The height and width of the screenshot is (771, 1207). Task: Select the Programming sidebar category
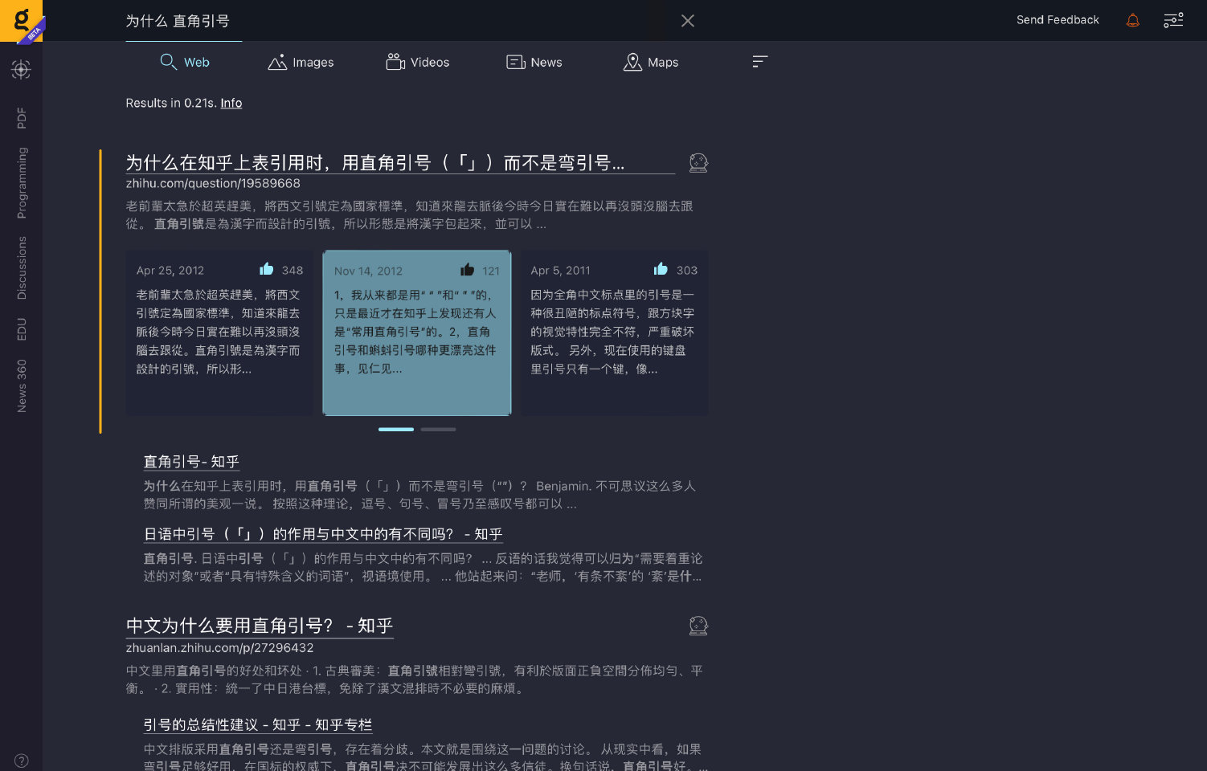[x=22, y=183]
